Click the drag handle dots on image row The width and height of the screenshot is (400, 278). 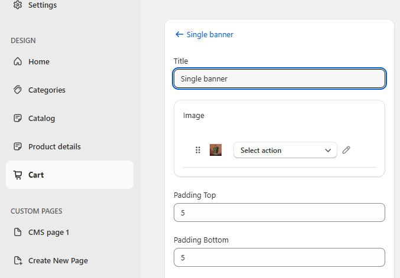198,150
